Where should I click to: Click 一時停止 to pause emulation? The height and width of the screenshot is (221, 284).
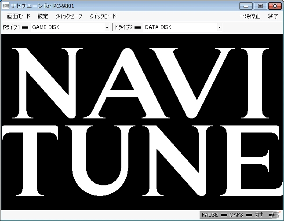click(250, 16)
